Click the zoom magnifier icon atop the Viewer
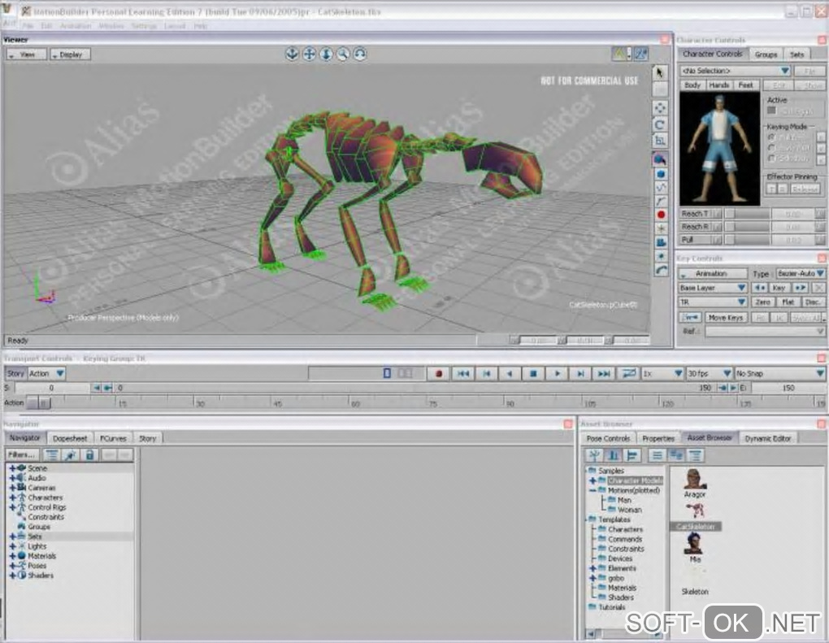The width and height of the screenshot is (829, 643). 343,54
